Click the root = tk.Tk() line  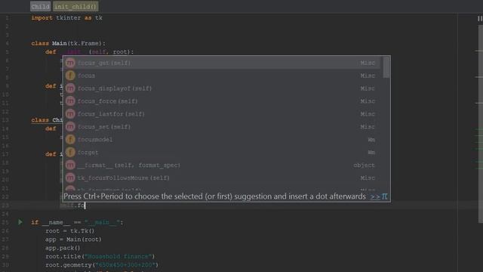pyautogui.click(x=70, y=231)
